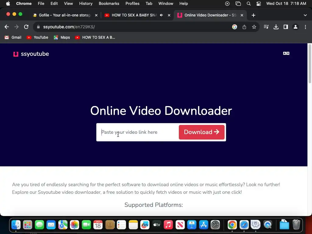The width and height of the screenshot is (312, 234).
Task: Open the Tab menu
Action: [x=149, y=4]
